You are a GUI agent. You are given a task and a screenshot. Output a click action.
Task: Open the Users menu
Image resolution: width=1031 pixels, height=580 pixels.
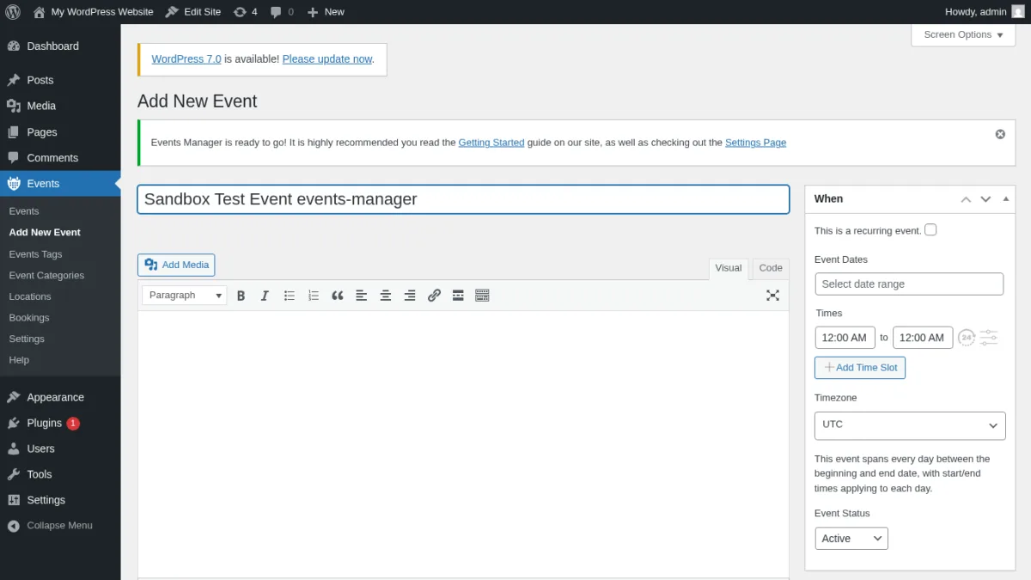coord(60,449)
